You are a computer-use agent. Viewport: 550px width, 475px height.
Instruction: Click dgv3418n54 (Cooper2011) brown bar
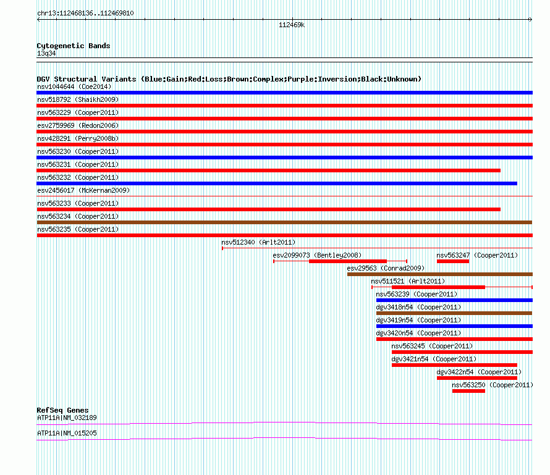454,313
